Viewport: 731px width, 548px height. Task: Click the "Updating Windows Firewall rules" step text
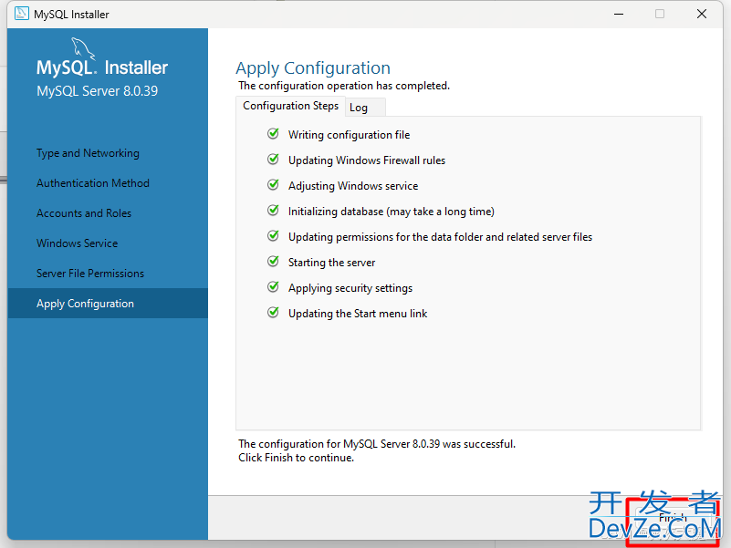pos(367,160)
